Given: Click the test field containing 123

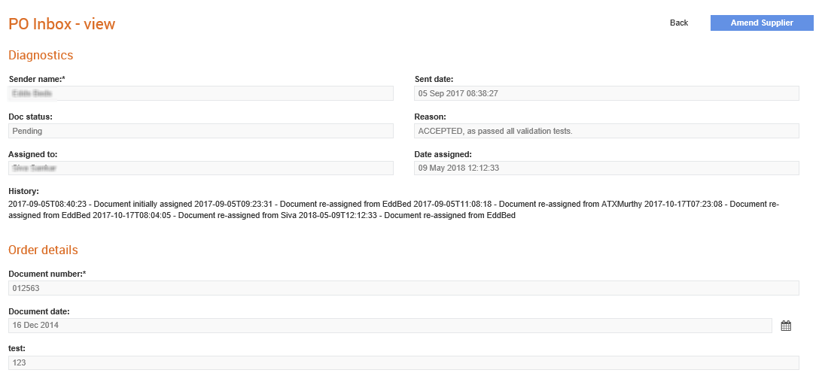Looking at the screenshot, I should (x=403, y=362).
